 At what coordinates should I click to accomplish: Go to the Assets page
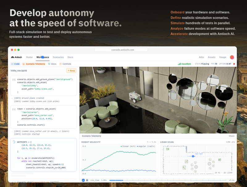211,57
